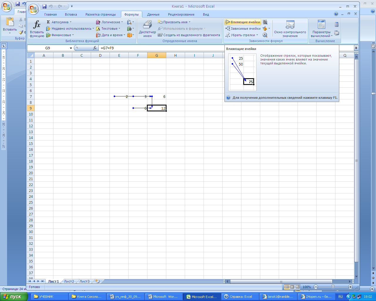Switch to Справка: Excel taskbar window
376x301 pixels.
pos(241,297)
